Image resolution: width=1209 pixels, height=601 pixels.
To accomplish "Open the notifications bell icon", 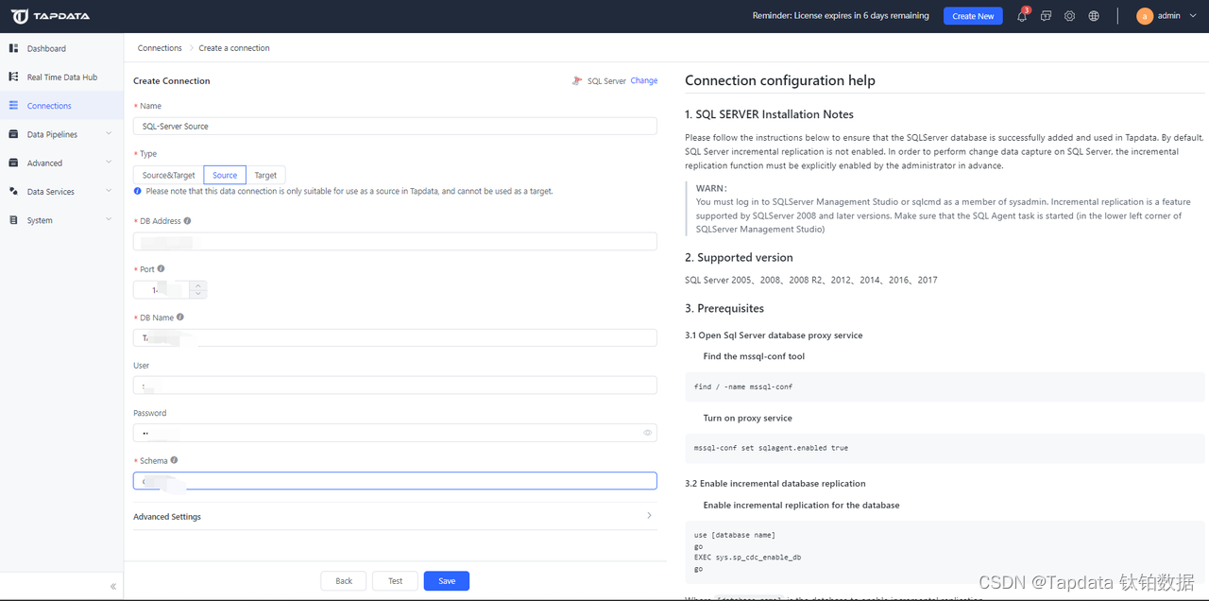I will [1021, 16].
